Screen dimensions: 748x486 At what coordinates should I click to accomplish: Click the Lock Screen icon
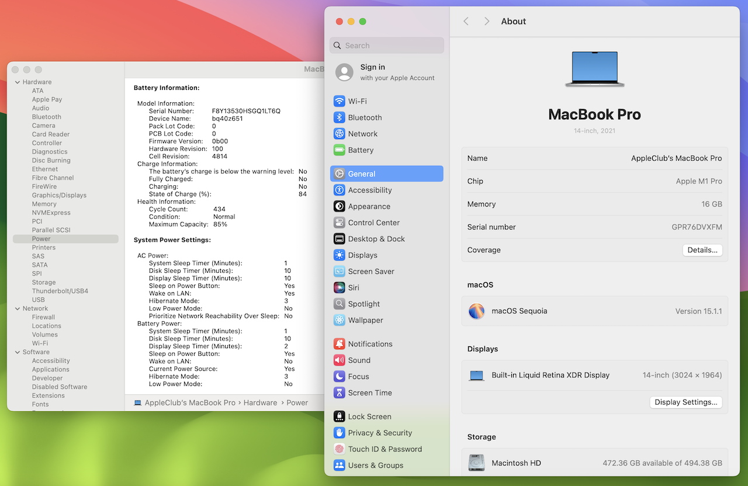(x=340, y=416)
